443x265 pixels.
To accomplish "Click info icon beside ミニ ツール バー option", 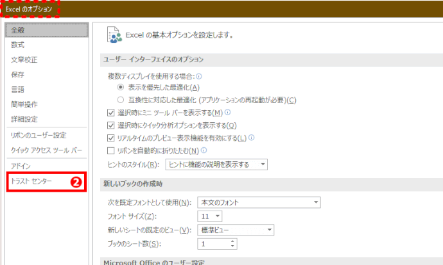I will pyautogui.click(x=227, y=113).
